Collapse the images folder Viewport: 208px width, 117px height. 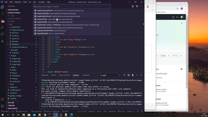(x=14, y=56)
